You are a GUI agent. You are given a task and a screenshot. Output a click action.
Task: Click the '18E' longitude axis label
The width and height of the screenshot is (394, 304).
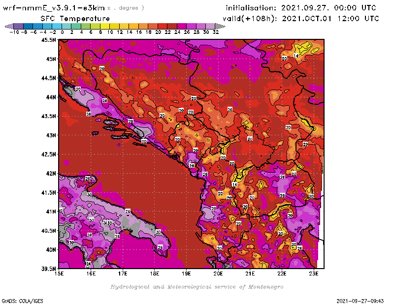[155, 274]
